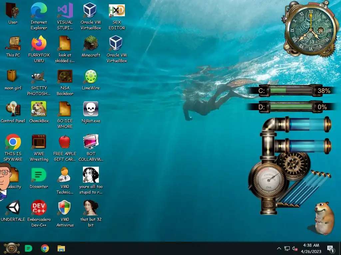This screenshot has height=255, width=341.
Task: Open the UNDERTALE Unity shortcut
Action: tap(13, 211)
